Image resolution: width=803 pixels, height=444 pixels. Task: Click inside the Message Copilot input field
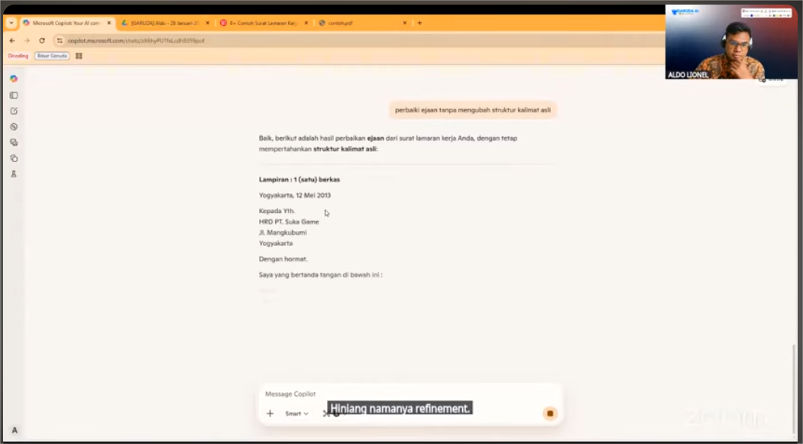(382, 394)
